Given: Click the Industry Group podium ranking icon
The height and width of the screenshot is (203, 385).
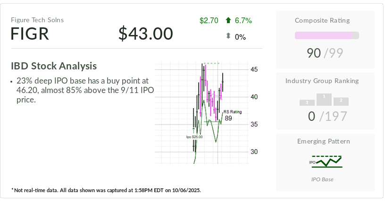Looking at the screenshot, I should click(x=324, y=99).
